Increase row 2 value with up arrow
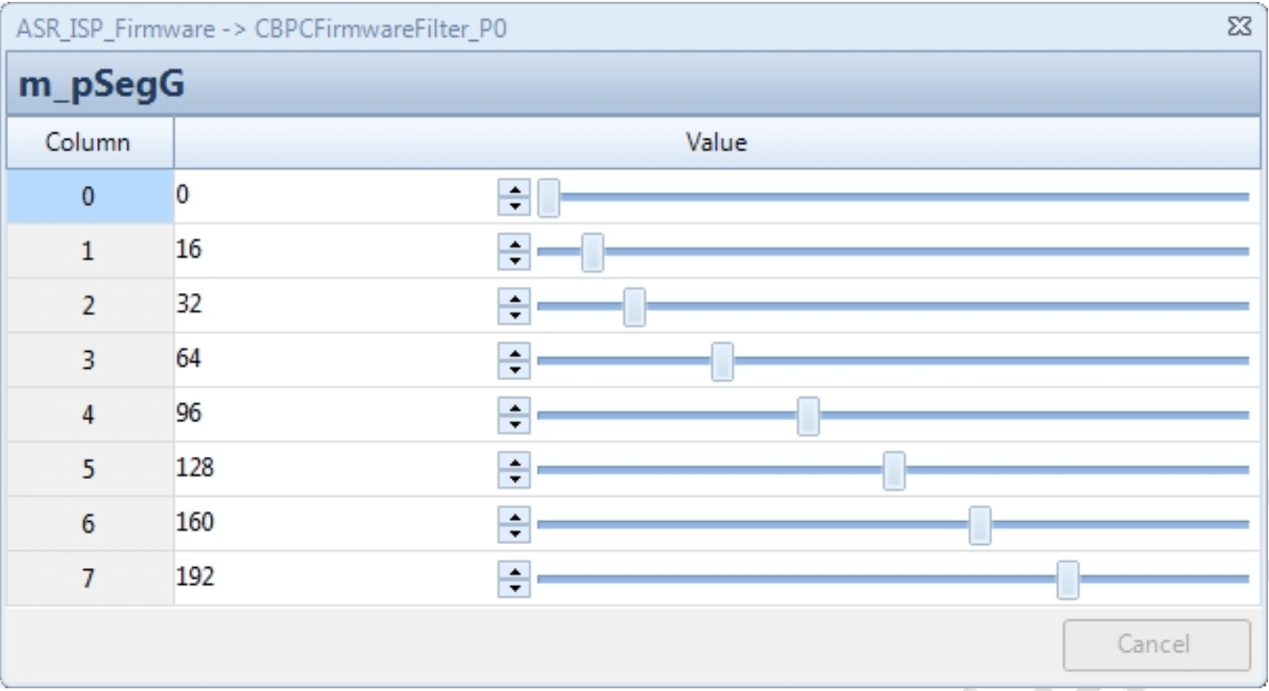The width and height of the screenshot is (1269, 691). 513,298
